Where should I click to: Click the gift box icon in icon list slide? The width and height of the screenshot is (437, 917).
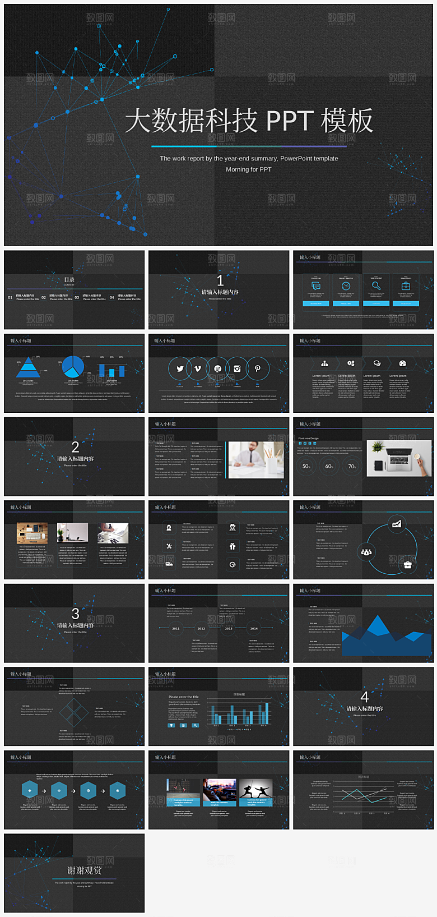pyautogui.click(x=233, y=546)
